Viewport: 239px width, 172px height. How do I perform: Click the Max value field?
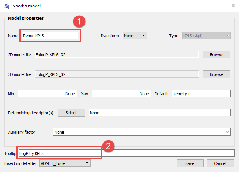pos(122,93)
